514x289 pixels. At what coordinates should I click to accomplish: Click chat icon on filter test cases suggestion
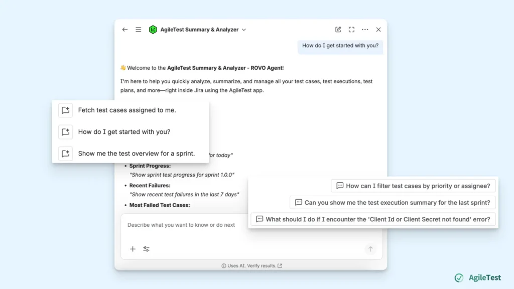pos(340,186)
